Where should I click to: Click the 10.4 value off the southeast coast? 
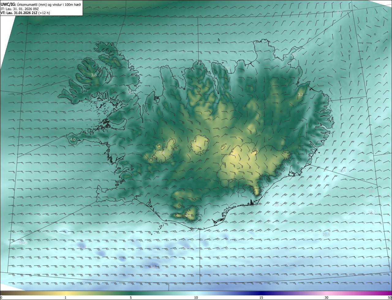(342, 171)
